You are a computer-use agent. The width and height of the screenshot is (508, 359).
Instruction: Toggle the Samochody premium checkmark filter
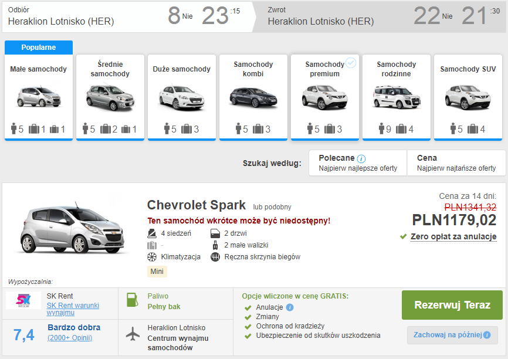(350, 63)
